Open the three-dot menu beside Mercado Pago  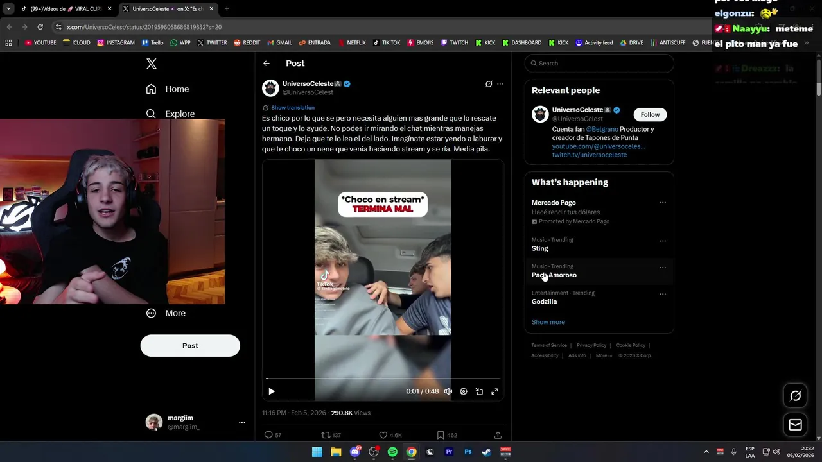(x=663, y=203)
